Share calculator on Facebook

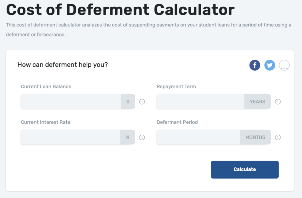(x=255, y=65)
